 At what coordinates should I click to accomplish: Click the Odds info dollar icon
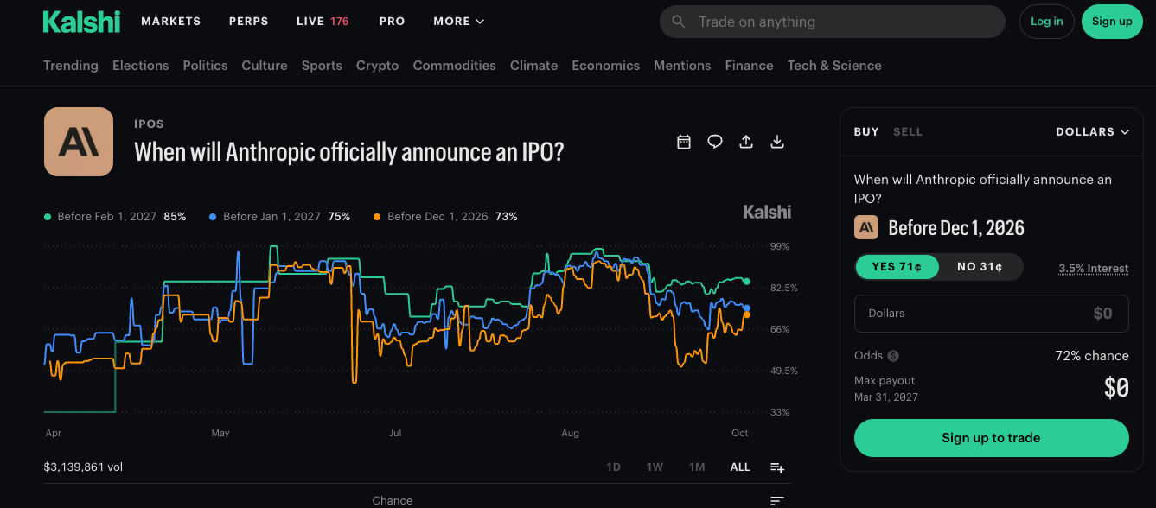pos(893,356)
